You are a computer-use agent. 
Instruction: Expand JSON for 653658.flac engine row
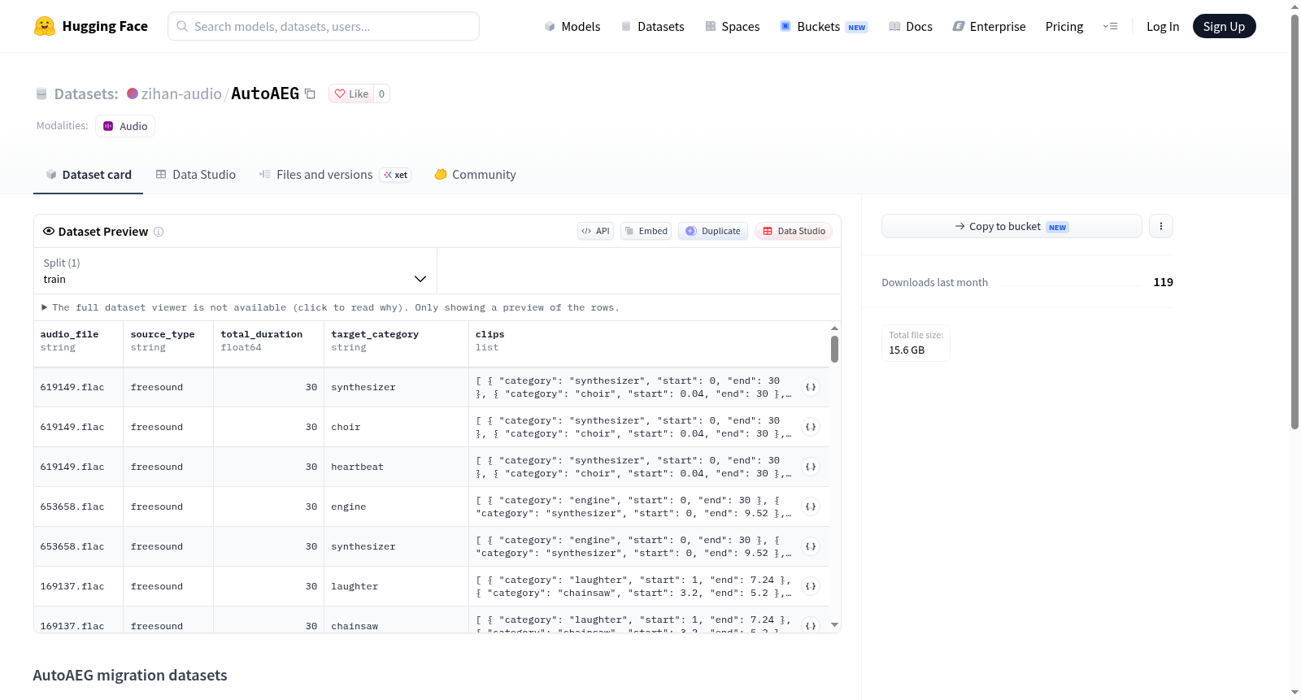[811, 507]
